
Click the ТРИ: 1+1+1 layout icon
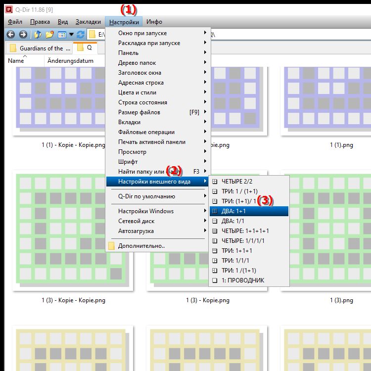coord(215,251)
